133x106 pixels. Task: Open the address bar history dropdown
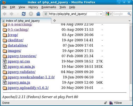(101, 14)
